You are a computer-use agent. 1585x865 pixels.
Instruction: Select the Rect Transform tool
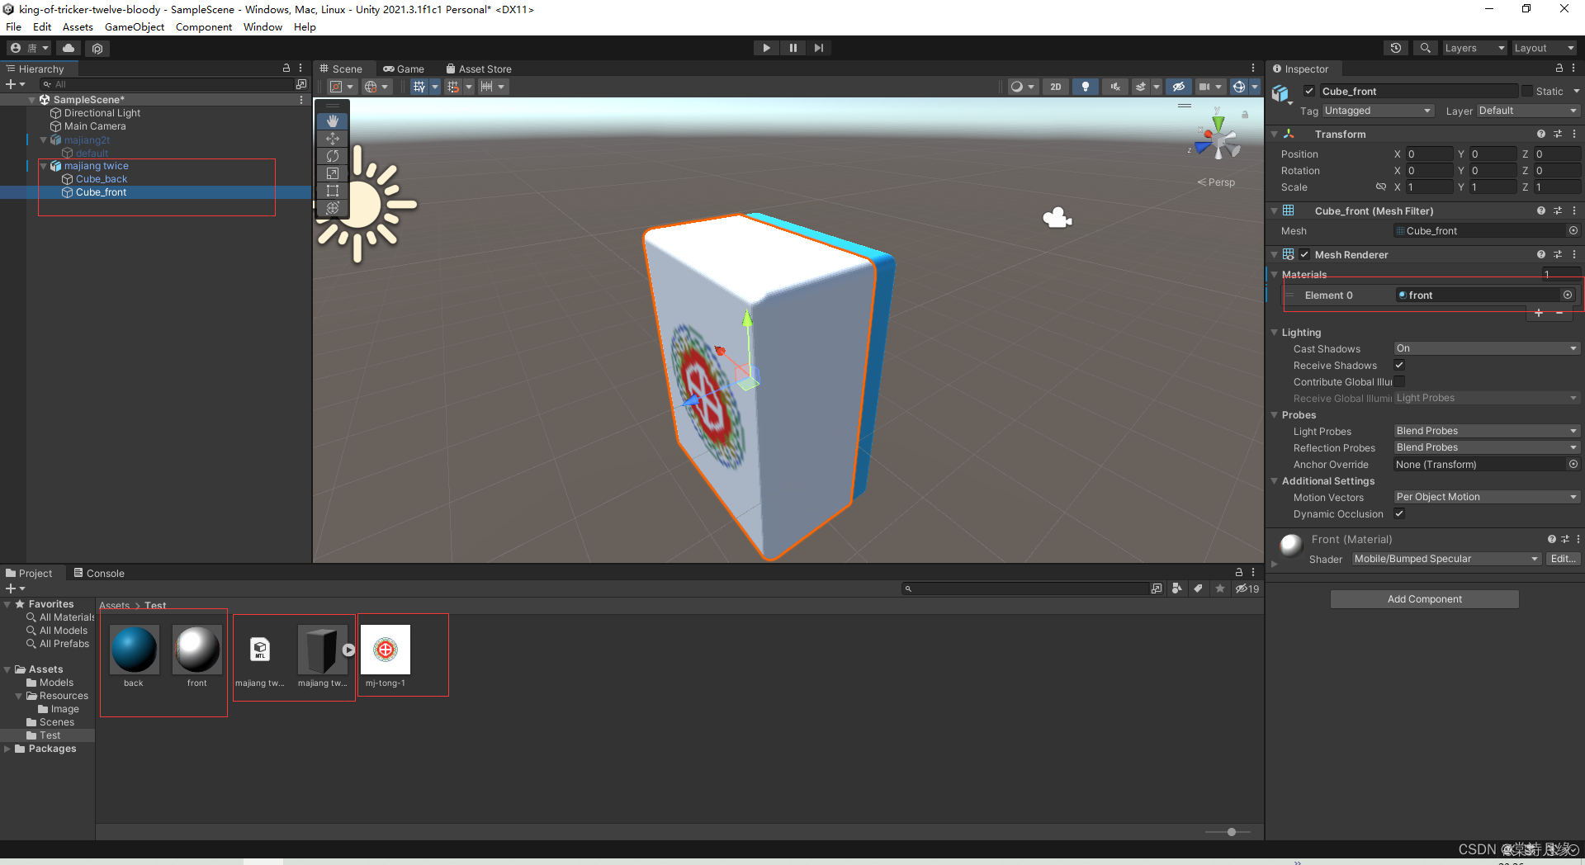tap(333, 191)
